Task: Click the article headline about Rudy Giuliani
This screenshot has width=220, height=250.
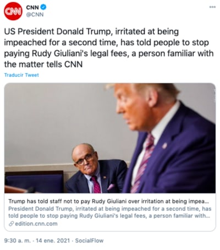Action: coord(108,202)
